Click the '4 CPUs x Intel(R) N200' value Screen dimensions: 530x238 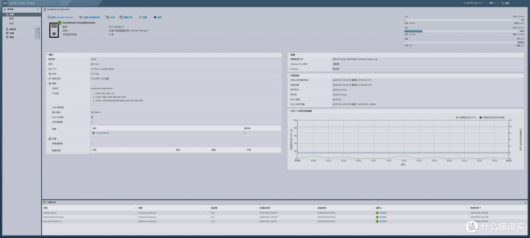point(103,69)
